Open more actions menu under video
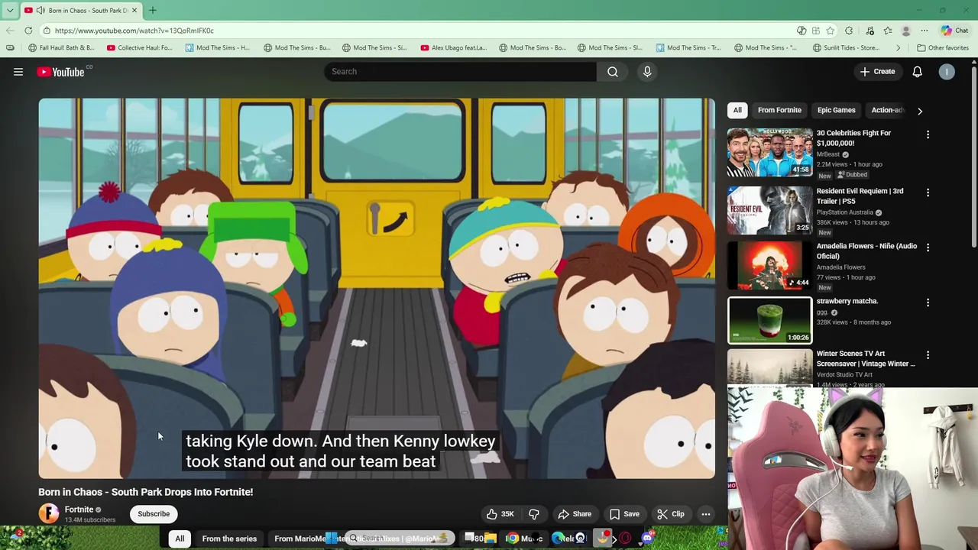The height and width of the screenshot is (550, 978). tap(706, 514)
